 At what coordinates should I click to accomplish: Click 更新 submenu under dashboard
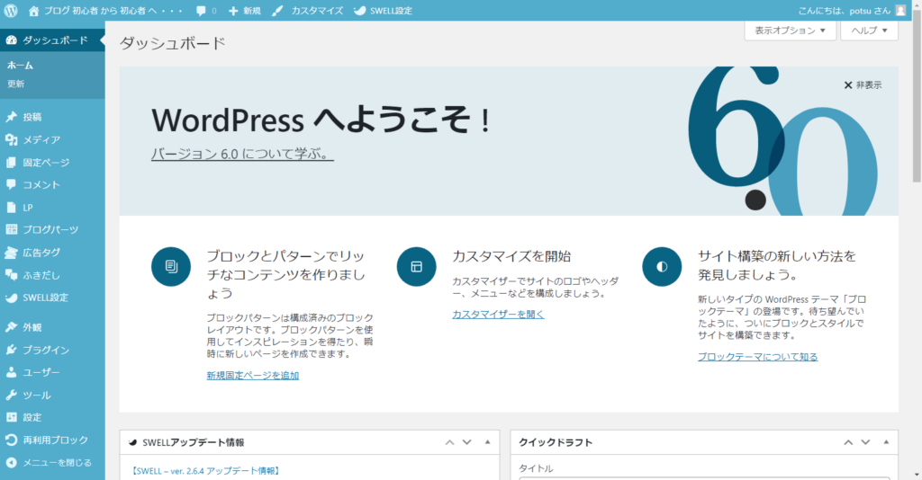(16, 84)
